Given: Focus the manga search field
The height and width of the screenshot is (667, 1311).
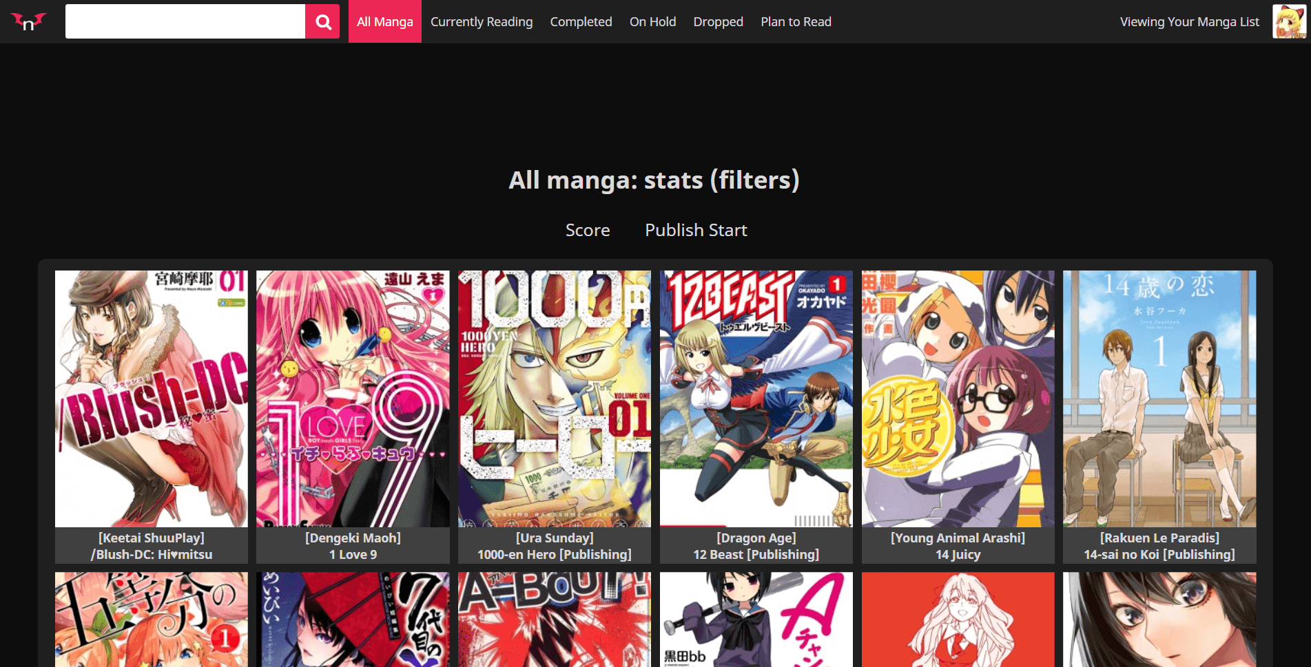Looking at the screenshot, I should click(x=185, y=22).
